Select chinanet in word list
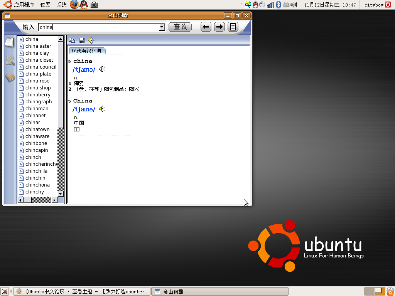Viewport: 395px width, 296px height. [36, 115]
